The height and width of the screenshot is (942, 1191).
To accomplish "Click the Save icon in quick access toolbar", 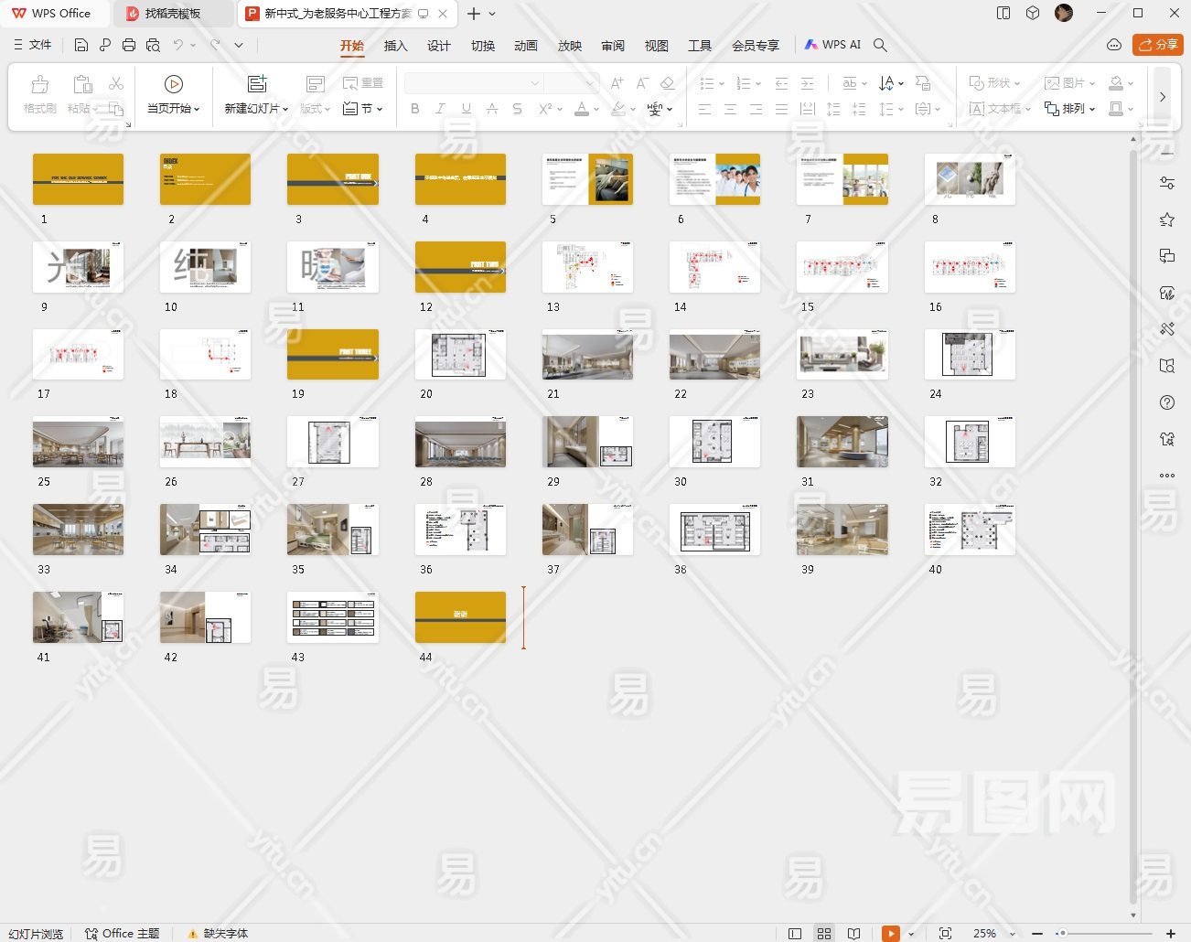I will coord(81,45).
